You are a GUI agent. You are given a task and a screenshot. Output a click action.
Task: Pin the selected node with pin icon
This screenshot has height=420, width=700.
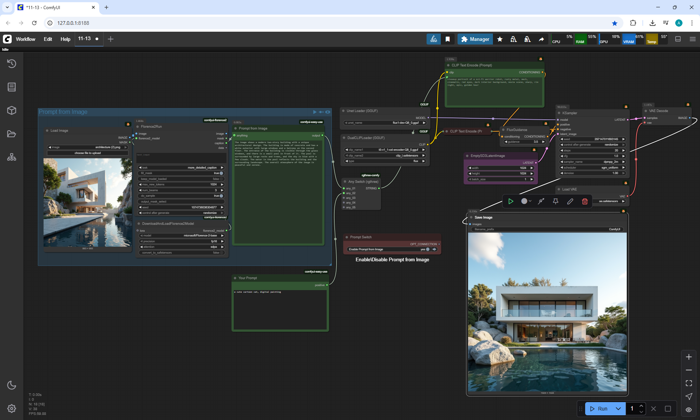(x=555, y=201)
